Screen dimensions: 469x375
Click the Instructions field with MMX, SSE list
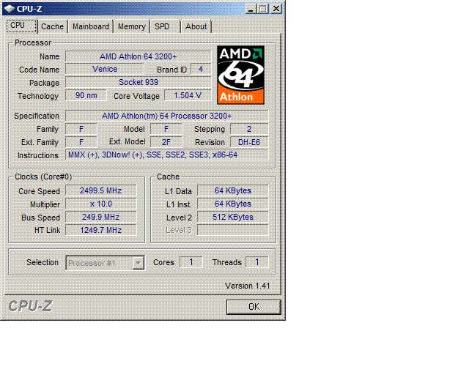[x=167, y=155]
